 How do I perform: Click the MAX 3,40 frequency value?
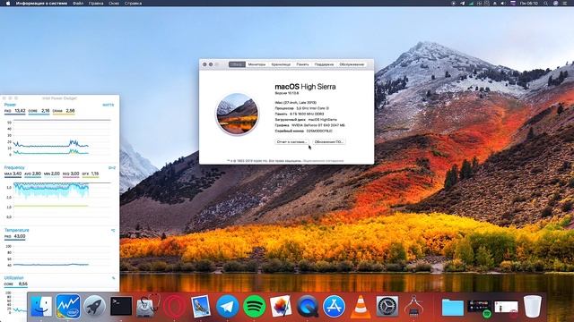pos(13,174)
